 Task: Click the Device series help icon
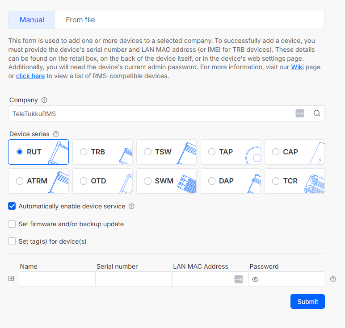[x=56, y=134]
